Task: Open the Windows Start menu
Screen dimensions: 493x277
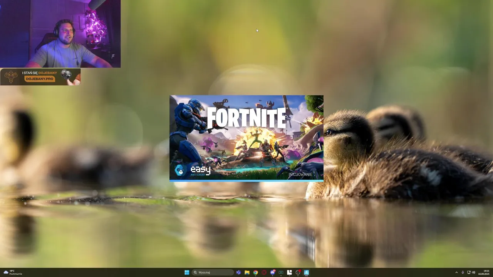Action: pos(187,272)
